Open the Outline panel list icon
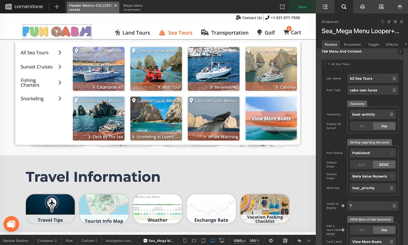 click(x=325, y=7)
